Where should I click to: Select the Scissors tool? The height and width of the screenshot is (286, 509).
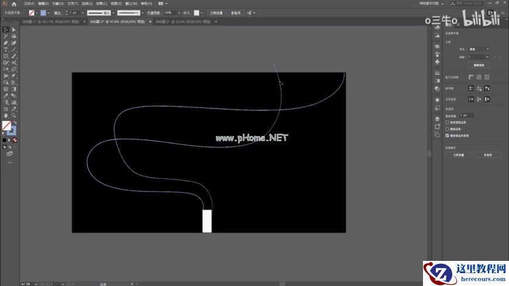13,62
